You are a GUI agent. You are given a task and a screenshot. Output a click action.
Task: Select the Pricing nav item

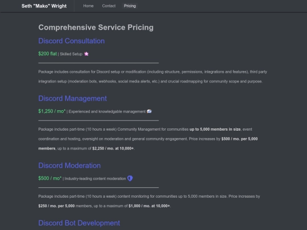click(x=130, y=6)
